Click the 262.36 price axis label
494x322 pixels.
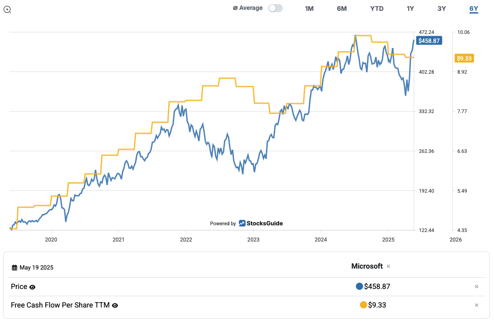pyautogui.click(x=426, y=151)
